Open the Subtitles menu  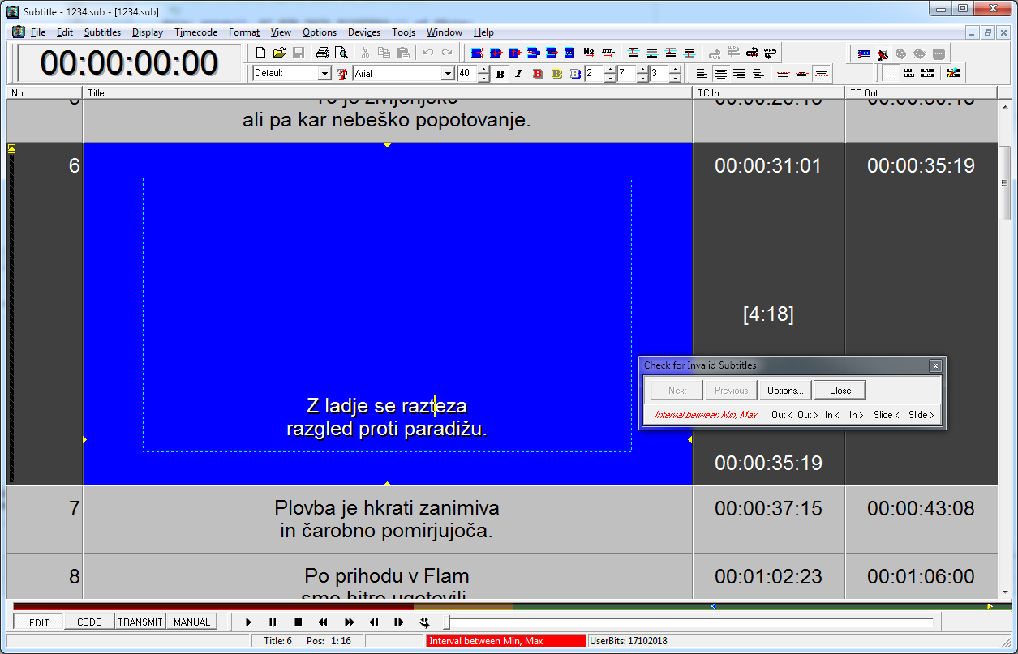(x=102, y=32)
